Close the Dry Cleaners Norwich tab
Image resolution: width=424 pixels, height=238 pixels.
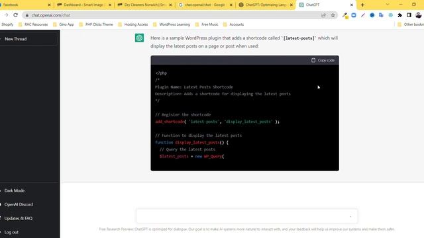(x=170, y=5)
